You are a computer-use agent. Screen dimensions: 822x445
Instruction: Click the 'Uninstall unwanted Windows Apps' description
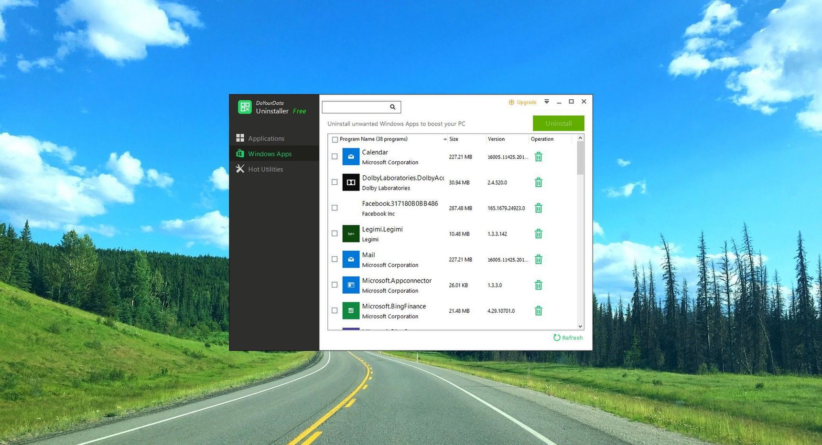click(396, 124)
